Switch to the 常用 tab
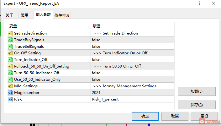221x126 pixels. [24, 15]
